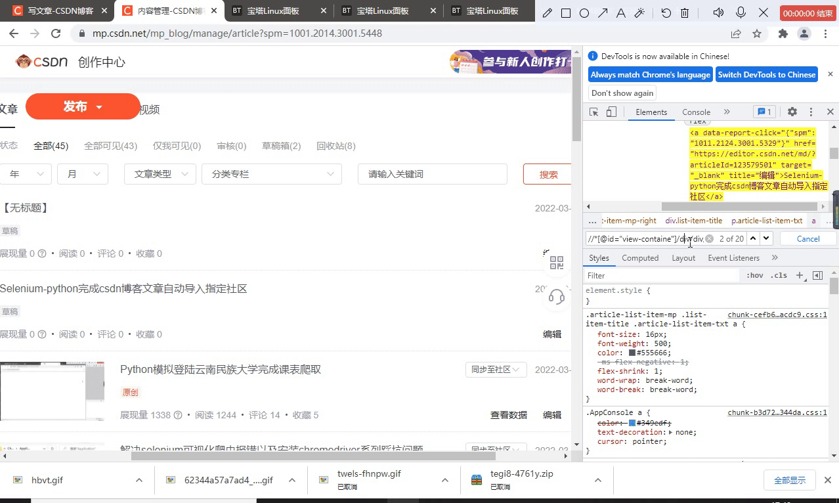Select the text annotation tool in recorder toolbar
Image resolution: width=839 pixels, height=503 pixels.
click(621, 13)
